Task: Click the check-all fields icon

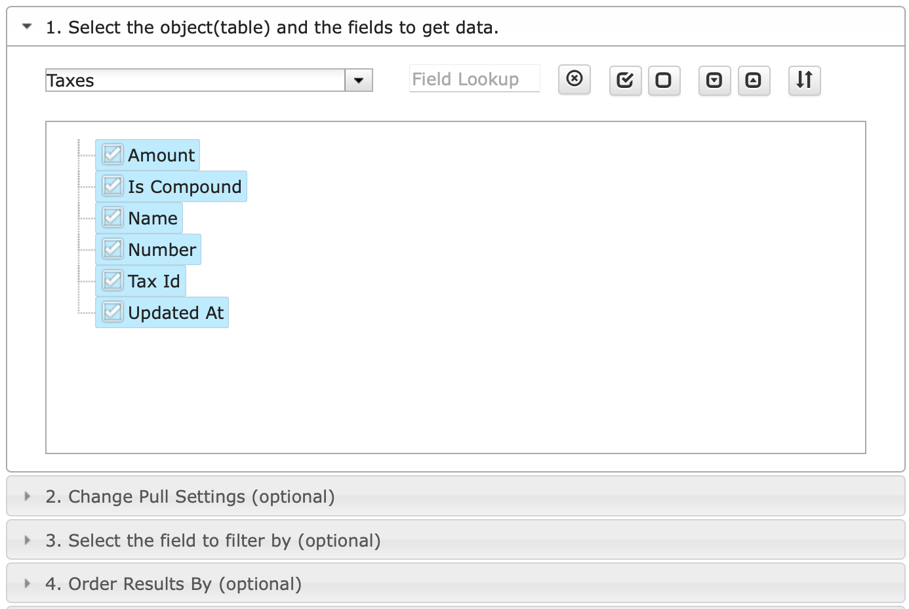Action: [x=625, y=81]
